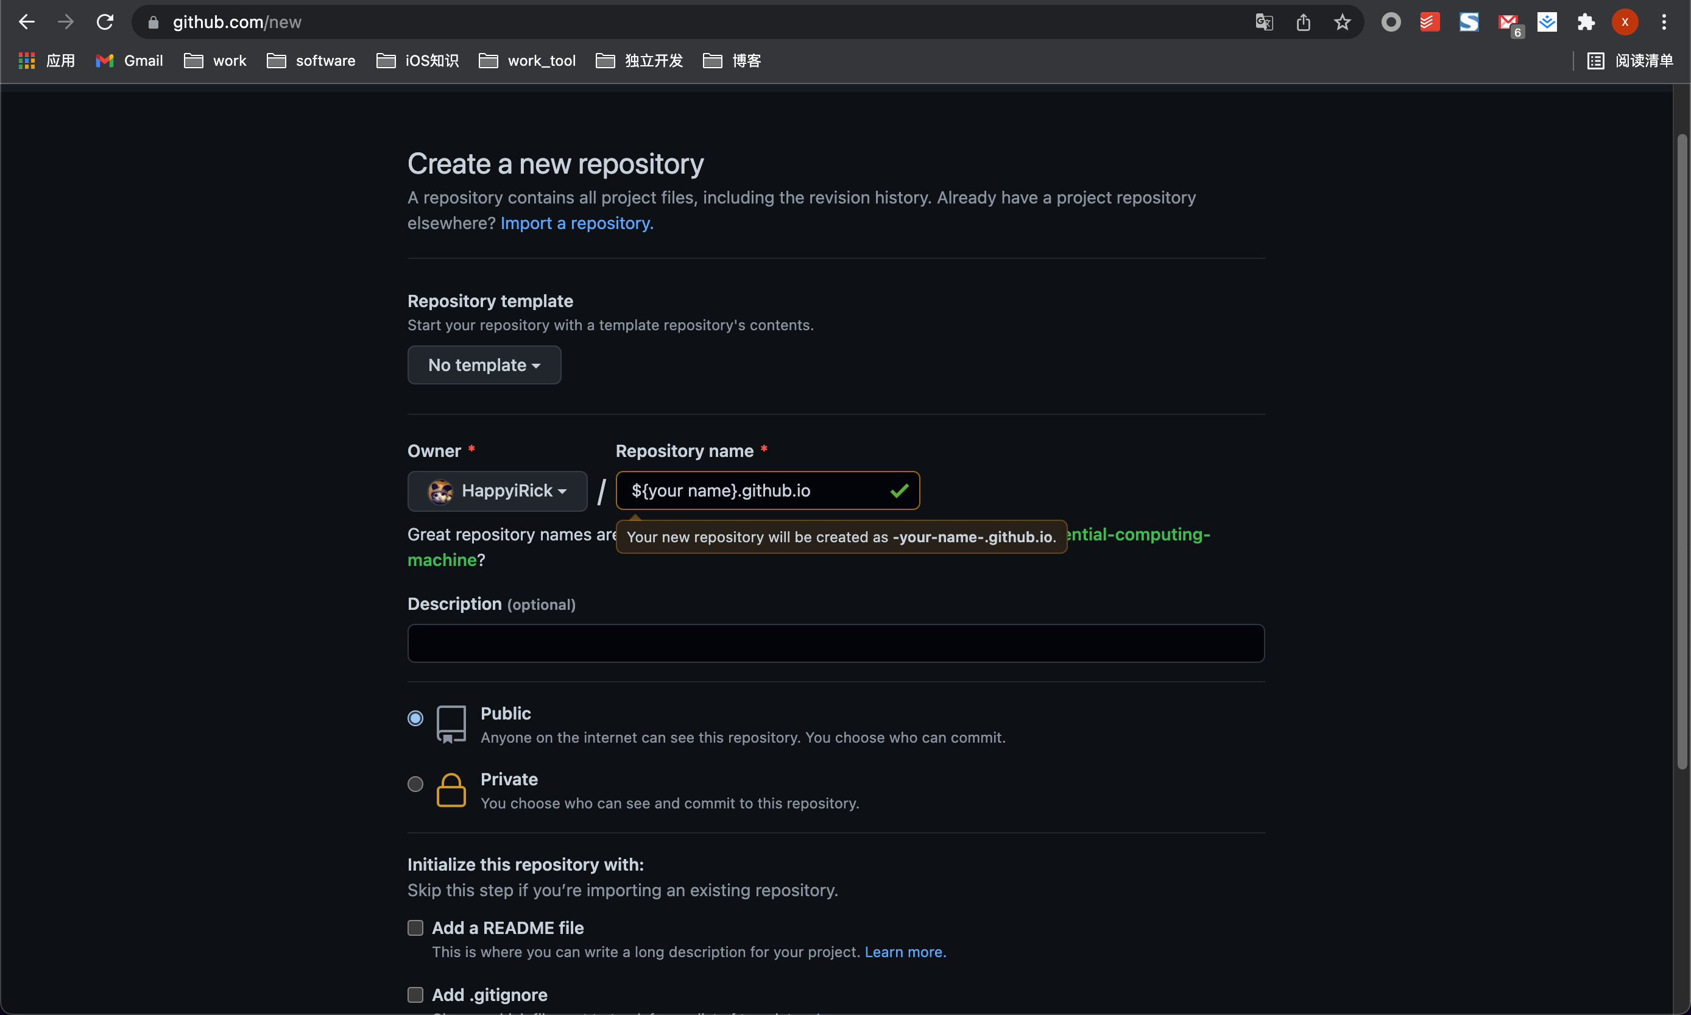
Task: Click the README Learn more link
Action: pyautogui.click(x=905, y=952)
